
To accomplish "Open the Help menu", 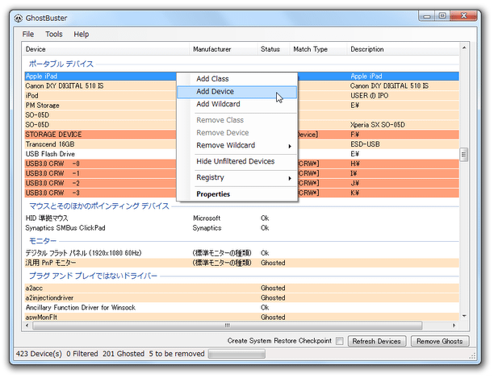I will coord(82,34).
